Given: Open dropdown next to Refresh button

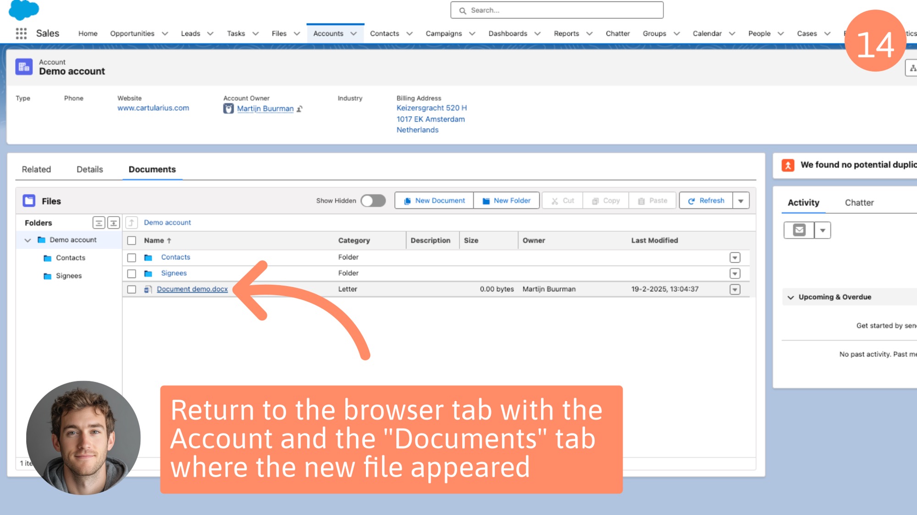Looking at the screenshot, I should tap(741, 201).
